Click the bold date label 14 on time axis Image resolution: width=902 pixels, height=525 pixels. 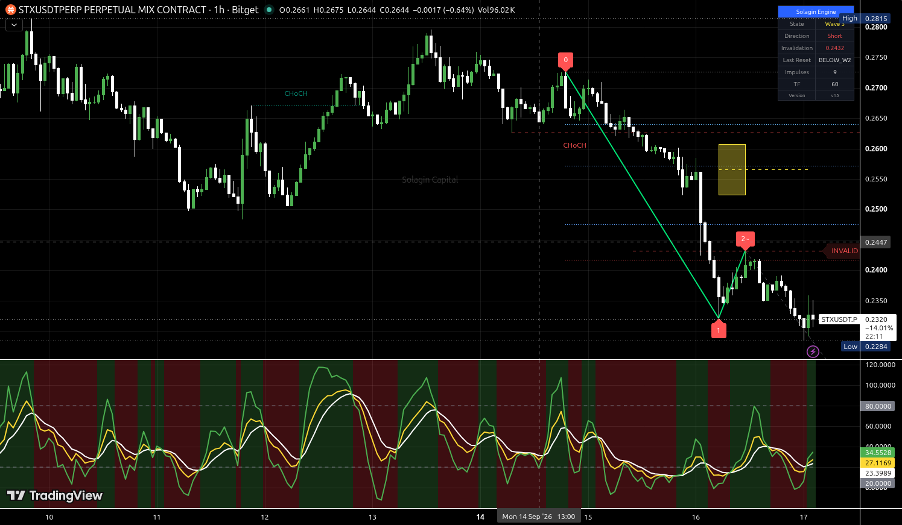pyautogui.click(x=480, y=517)
